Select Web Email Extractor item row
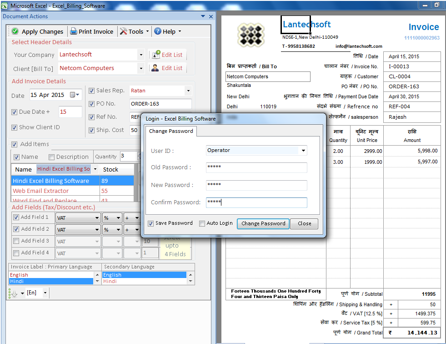This screenshot has height=344, width=446. pyautogui.click(x=73, y=191)
